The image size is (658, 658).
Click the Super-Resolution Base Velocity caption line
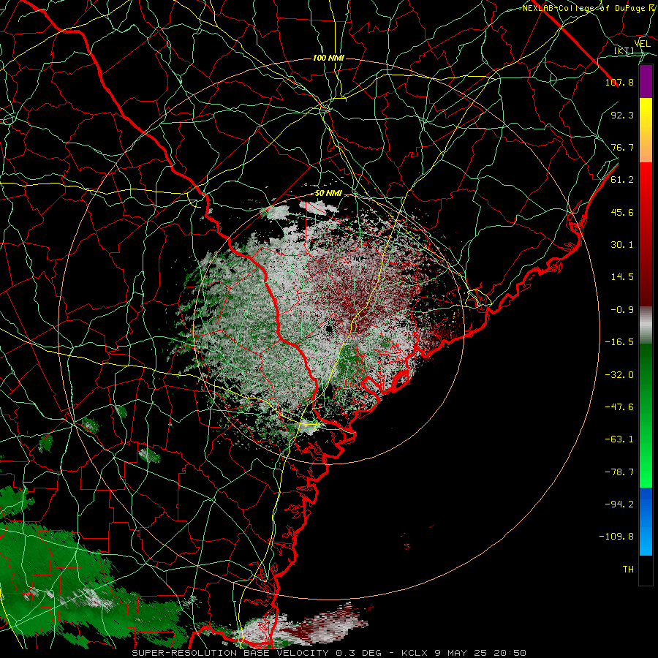point(329,653)
